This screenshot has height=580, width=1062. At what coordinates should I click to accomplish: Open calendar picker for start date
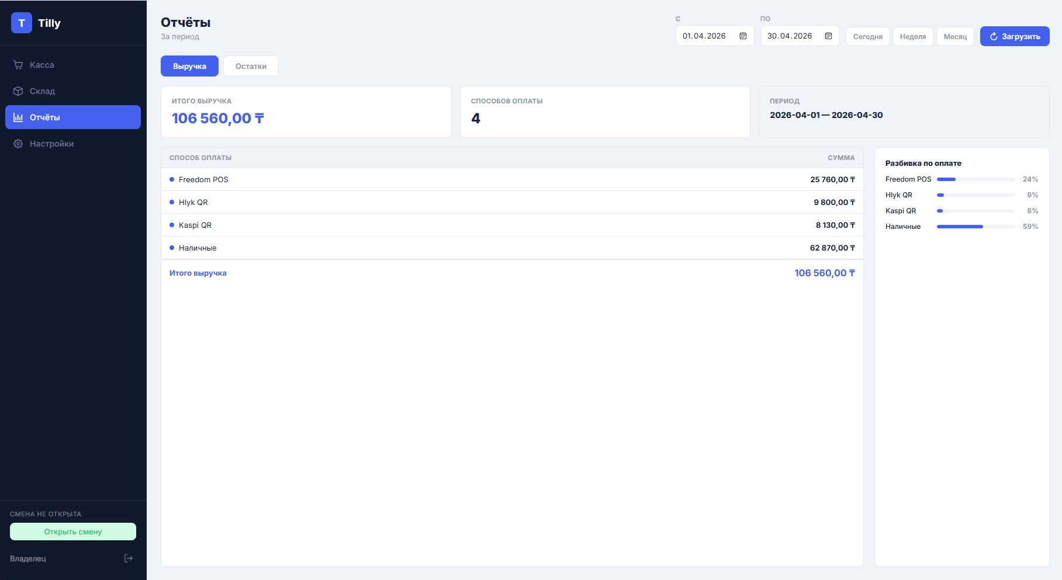pos(743,36)
